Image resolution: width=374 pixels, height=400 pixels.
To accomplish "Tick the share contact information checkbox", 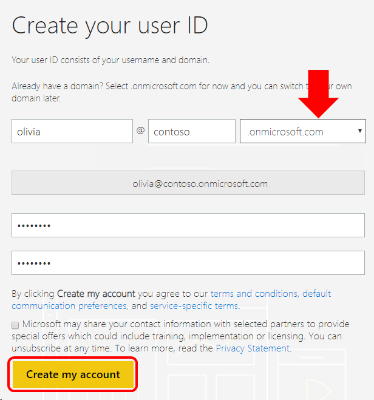I will tap(15, 325).
